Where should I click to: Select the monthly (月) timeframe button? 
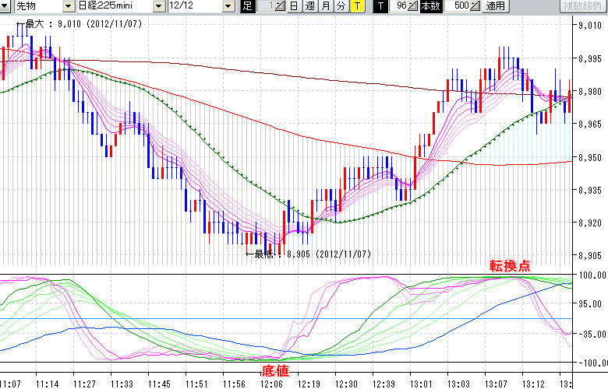coord(325,6)
